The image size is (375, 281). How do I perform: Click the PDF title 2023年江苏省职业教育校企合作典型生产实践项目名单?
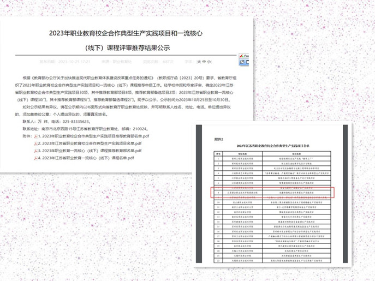pyautogui.click(x=273, y=146)
